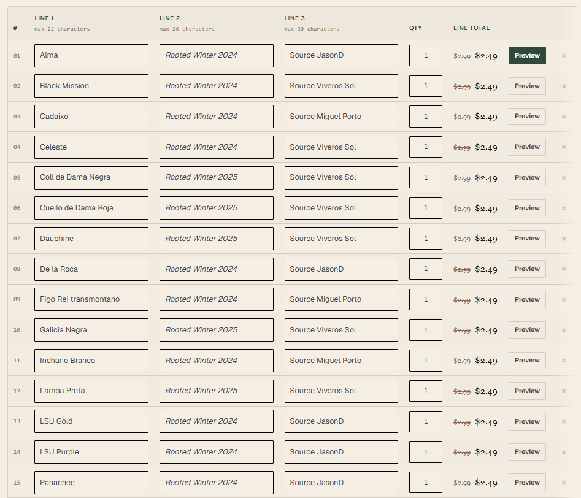Remove the Cadaixo line using the X
The height and width of the screenshot is (498, 581).
point(564,117)
